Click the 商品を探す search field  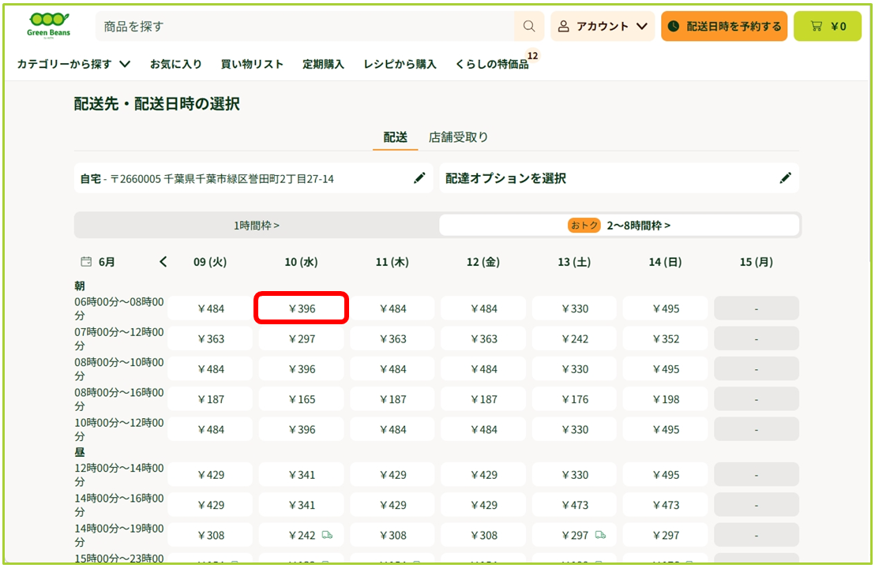point(305,26)
